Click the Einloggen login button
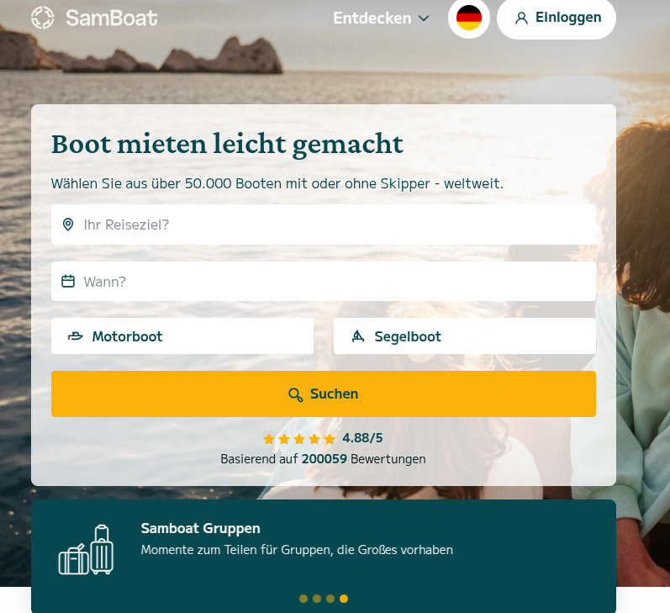The height and width of the screenshot is (613, 670). pos(557,18)
